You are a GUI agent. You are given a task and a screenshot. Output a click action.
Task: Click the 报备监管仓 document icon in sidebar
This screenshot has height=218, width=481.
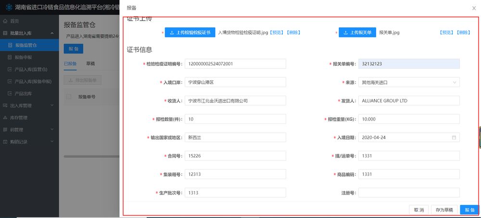(x=11, y=46)
